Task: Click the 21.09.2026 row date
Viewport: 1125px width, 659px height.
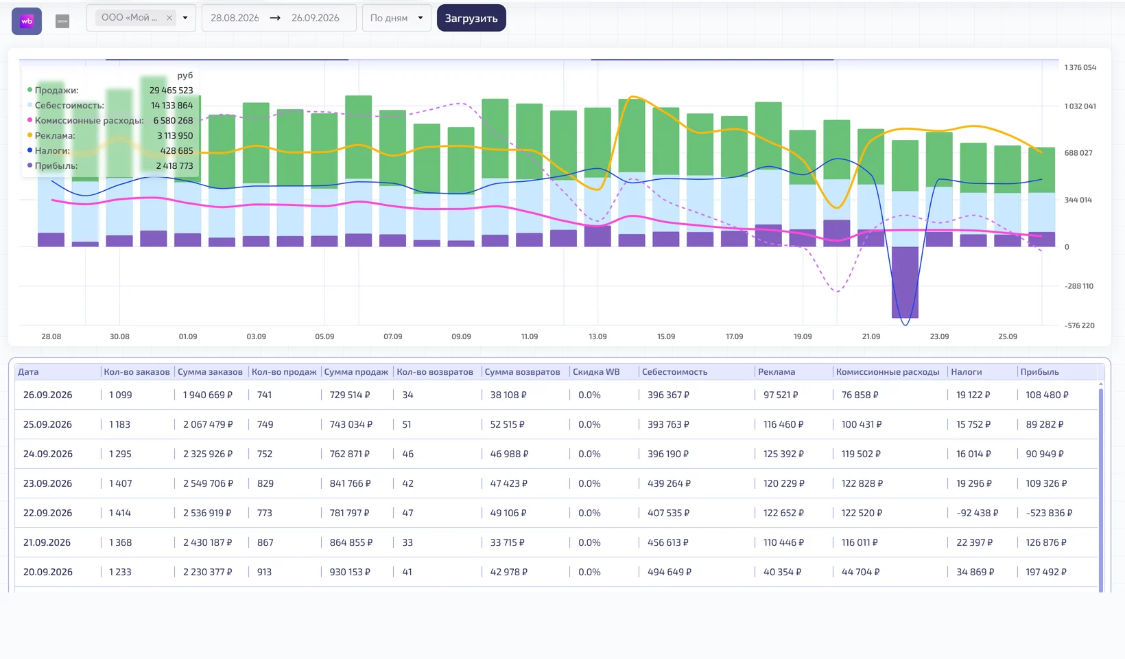Action: [47, 542]
